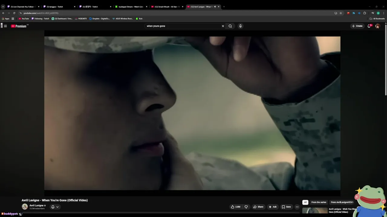The width and height of the screenshot is (387, 217).
Task: Select the All filter chip
Action: (305, 202)
